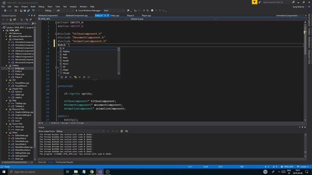This screenshot has height=175, width=312.
Task: Click the Solution Explorer Home icon
Action: click(11, 19)
